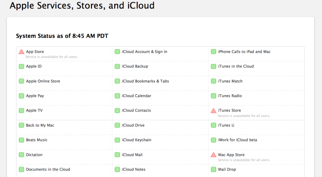Image resolution: width=322 pixels, height=177 pixels.
Task: Click the unavailable message under App Store
Action: click(51, 57)
